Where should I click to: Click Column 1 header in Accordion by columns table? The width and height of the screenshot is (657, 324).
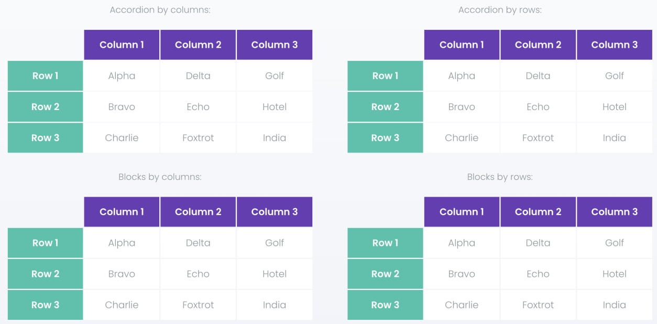(x=122, y=45)
